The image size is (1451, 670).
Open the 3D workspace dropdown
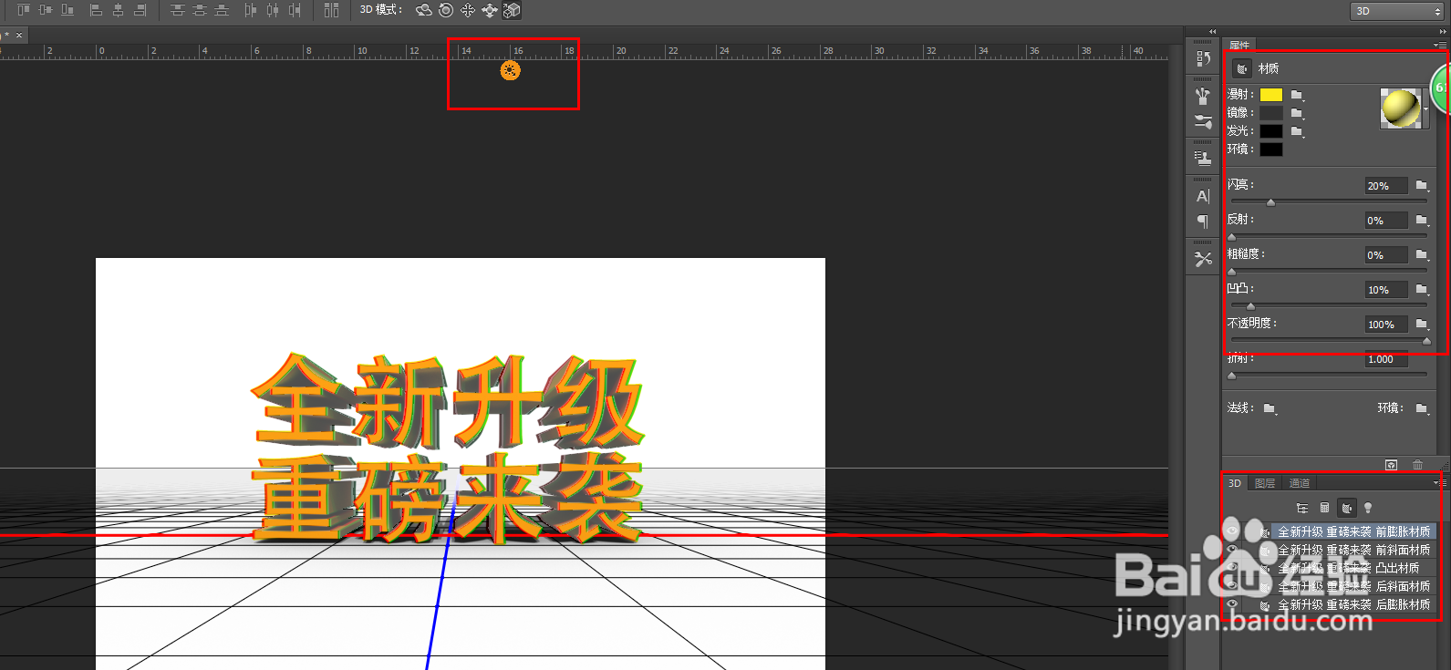(1396, 11)
